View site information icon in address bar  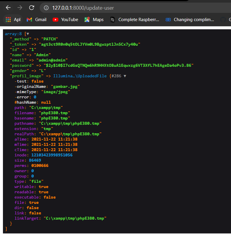[x=46, y=8]
